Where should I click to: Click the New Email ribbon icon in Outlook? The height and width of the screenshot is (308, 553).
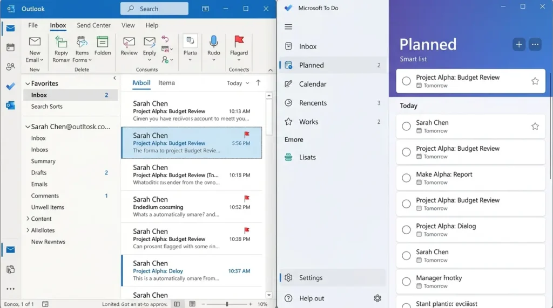[x=35, y=42]
